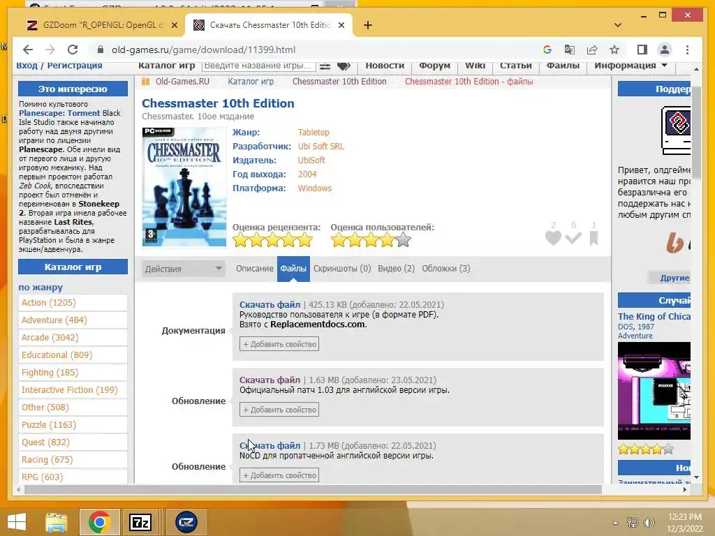Viewport: 715px width, 536px height.
Task: Bookmark this page with the star icon
Action: pyautogui.click(x=614, y=50)
